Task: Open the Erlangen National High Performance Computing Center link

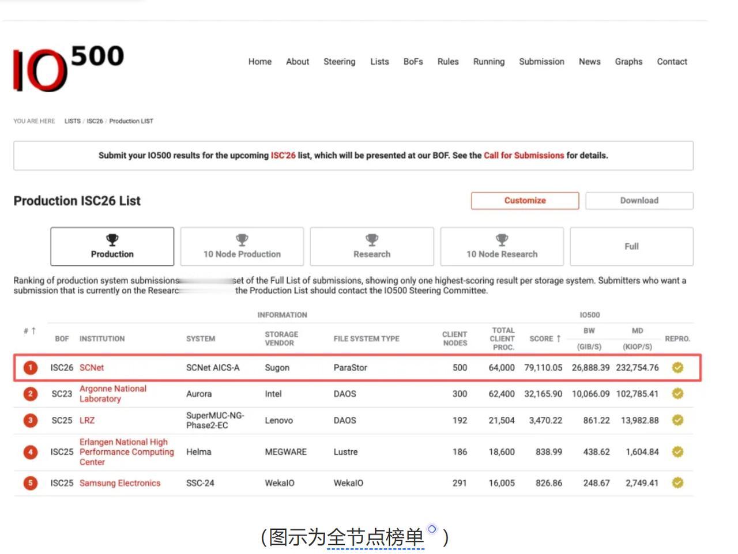Action: coord(127,452)
